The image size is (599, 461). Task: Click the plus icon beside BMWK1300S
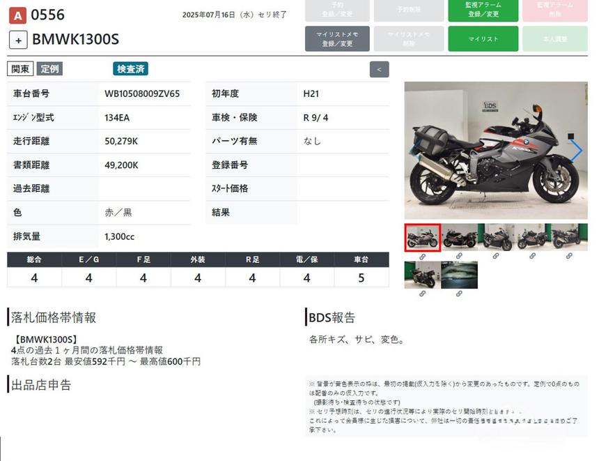[x=18, y=40]
